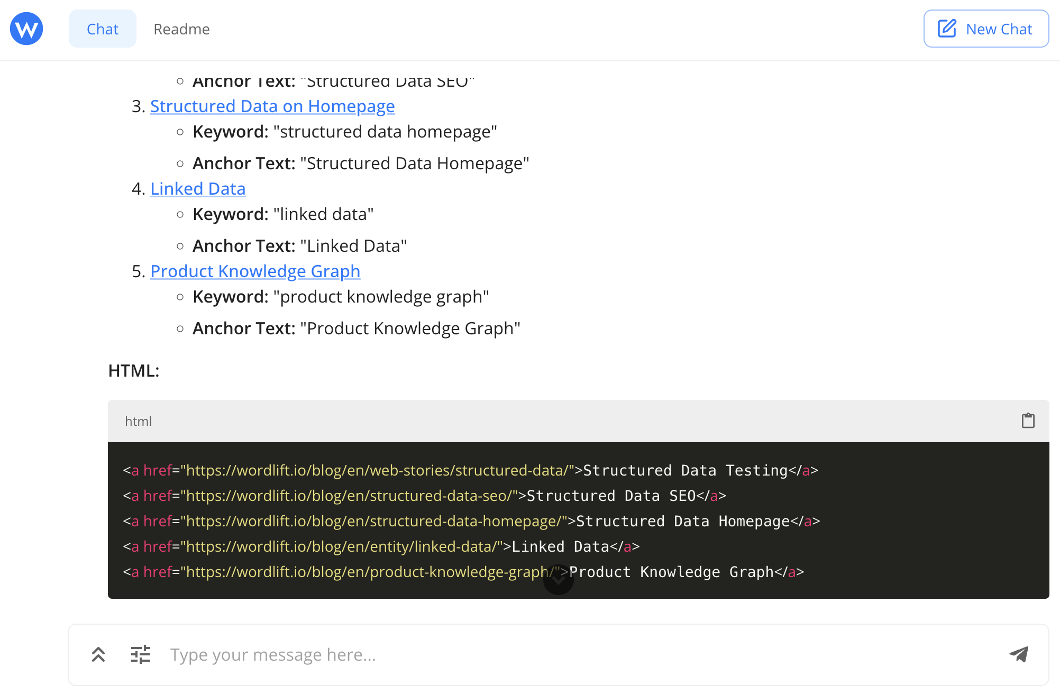1060x694 pixels.
Task: Open the chat settings sliders icon
Action: coord(141,654)
